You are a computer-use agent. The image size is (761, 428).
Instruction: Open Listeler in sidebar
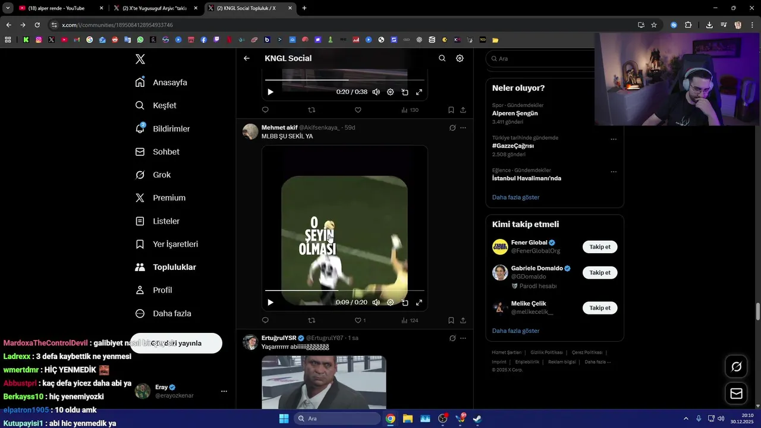click(x=158, y=221)
